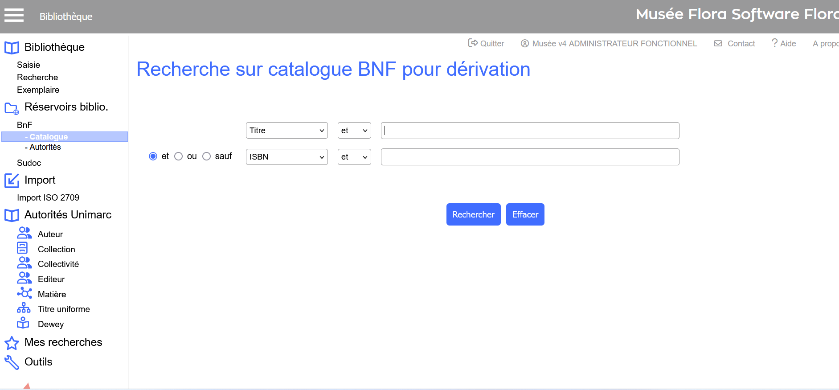Open the ISBN field dropdown
Image resolution: width=839 pixels, height=390 pixels.
(x=287, y=157)
